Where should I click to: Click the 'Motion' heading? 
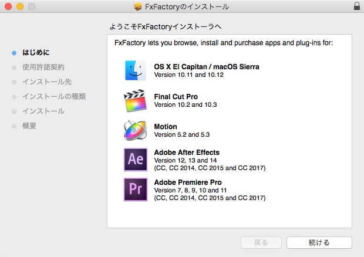166,127
